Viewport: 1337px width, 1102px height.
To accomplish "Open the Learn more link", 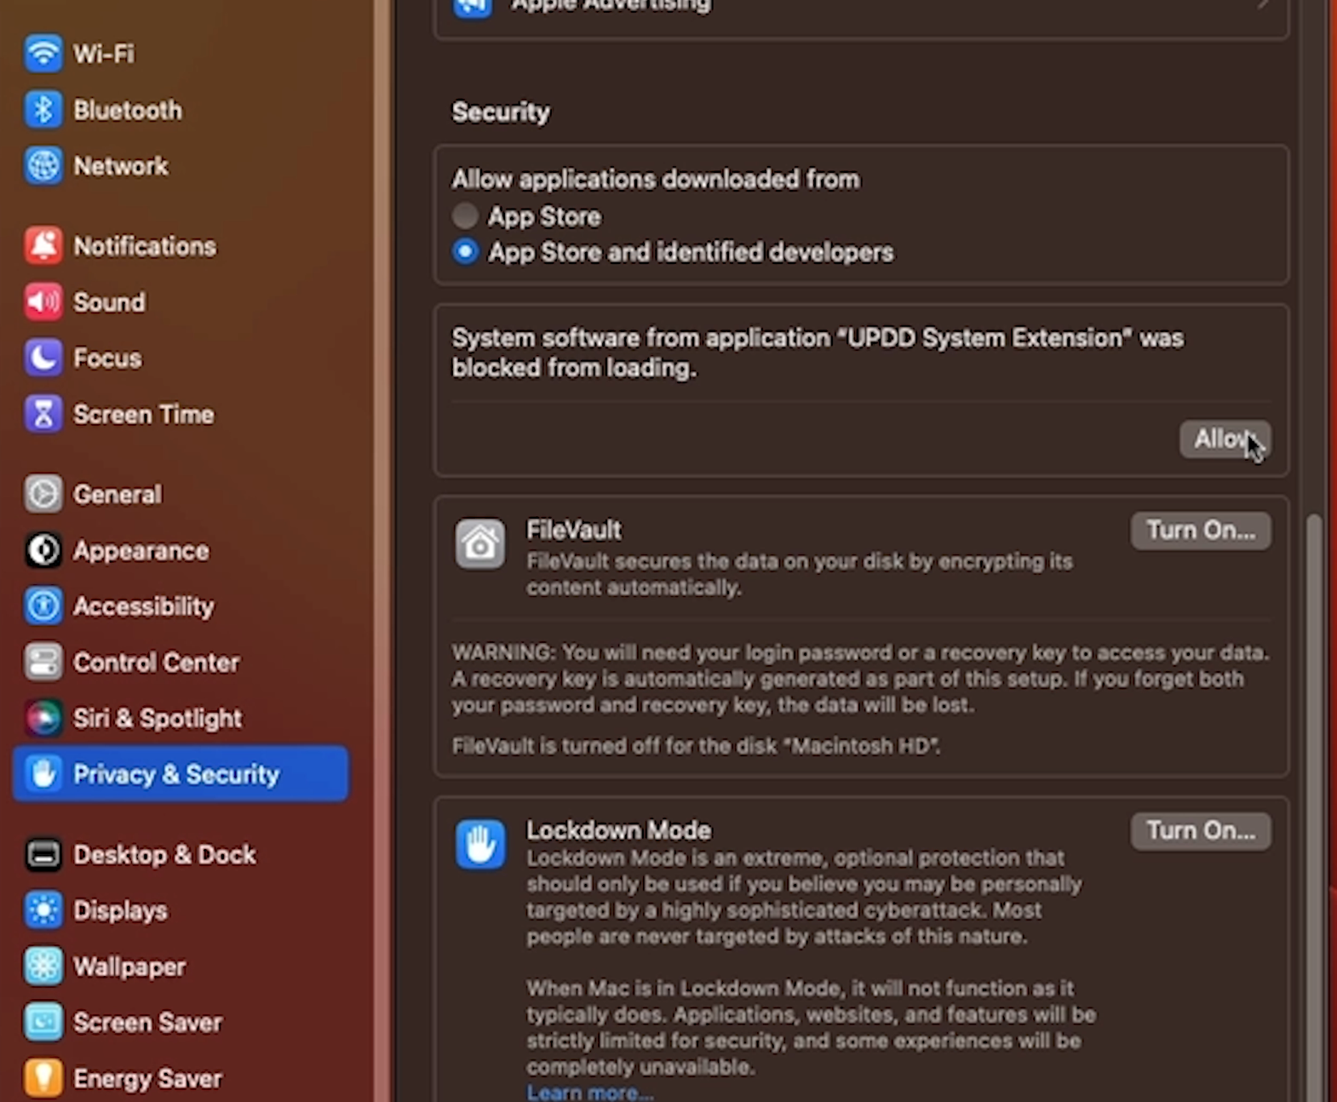I will [x=589, y=1093].
